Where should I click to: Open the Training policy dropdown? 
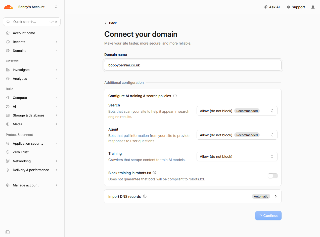click(237, 156)
